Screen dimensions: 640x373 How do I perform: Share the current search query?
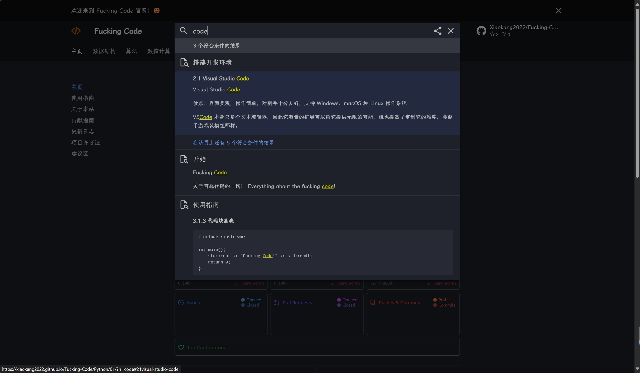tap(438, 31)
